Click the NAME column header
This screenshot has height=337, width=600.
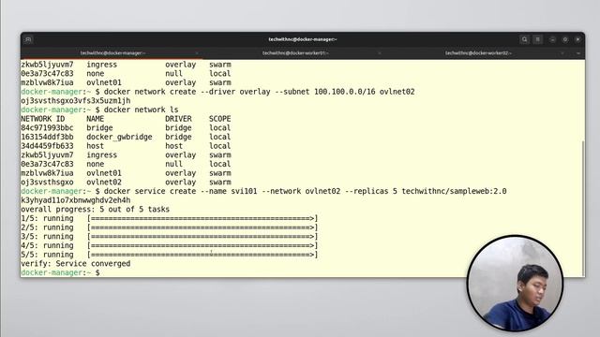95,119
